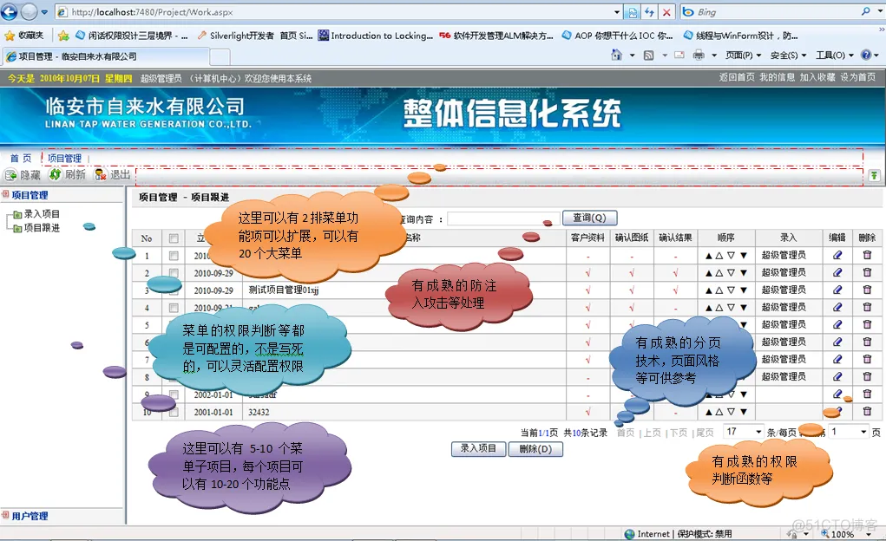Click the 设为首页 link

coord(857,77)
